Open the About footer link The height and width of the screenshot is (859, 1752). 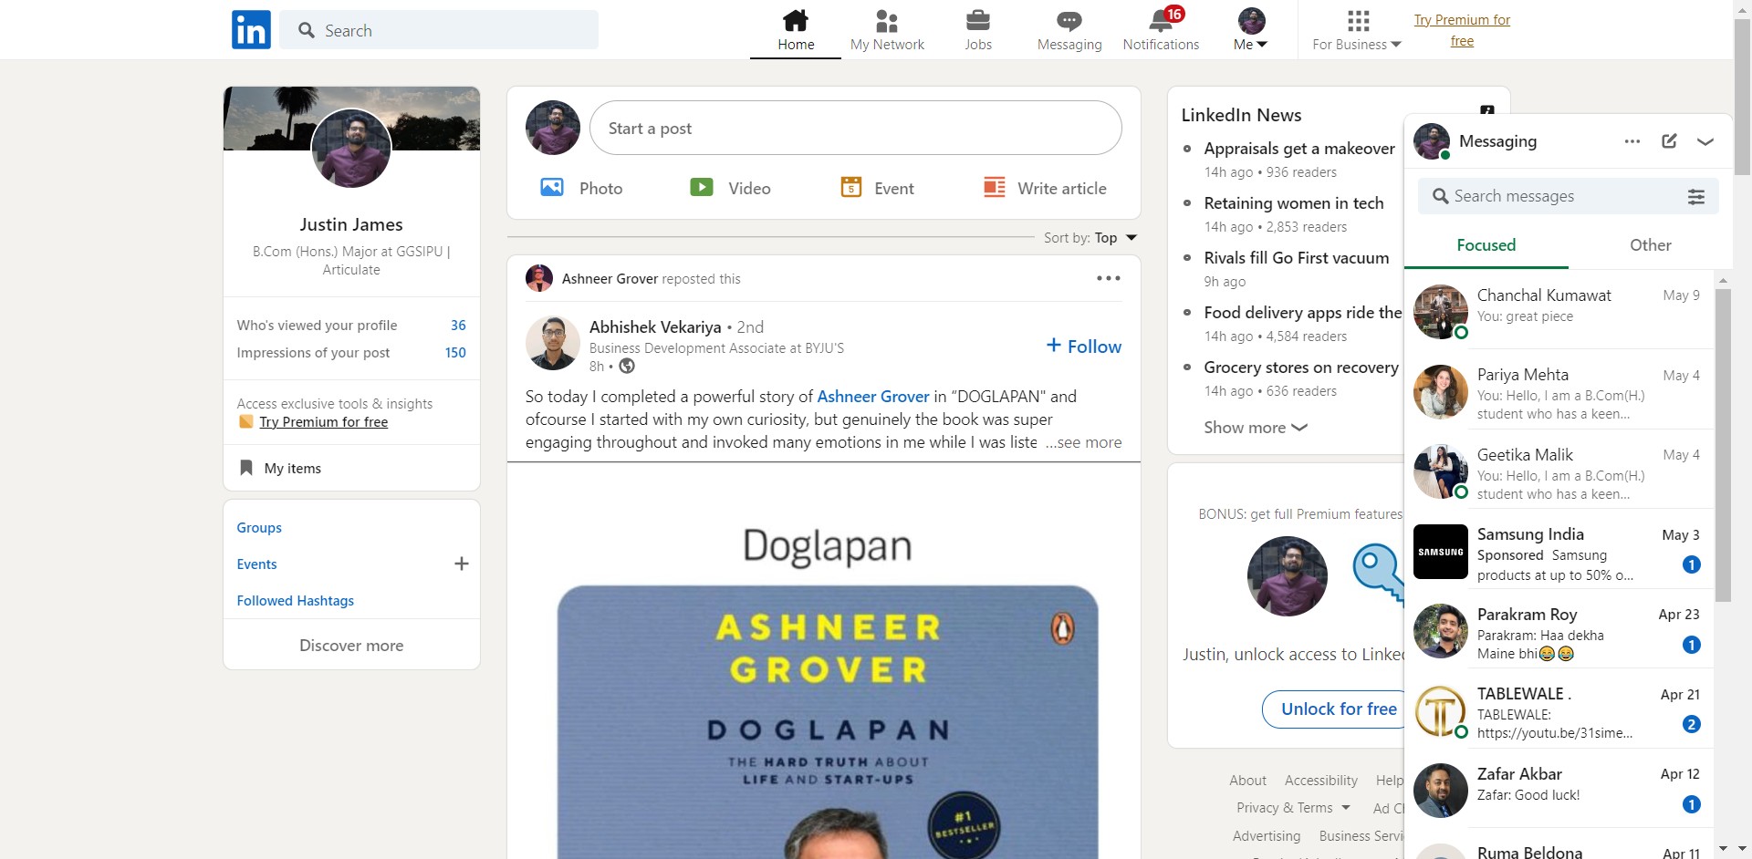[x=1247, y=781]
